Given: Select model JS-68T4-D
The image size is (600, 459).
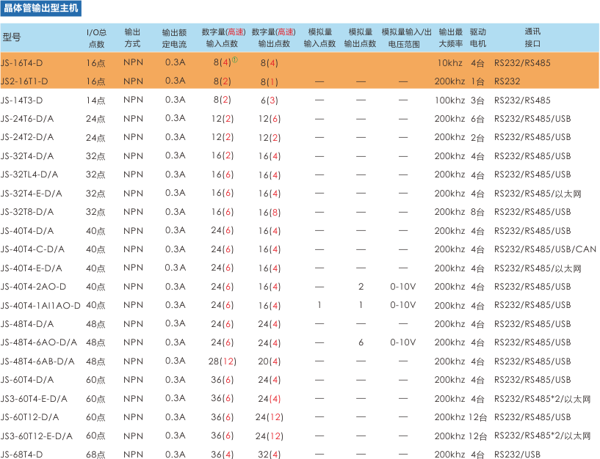Looking at the screenshot, I should tap(22, 455).
